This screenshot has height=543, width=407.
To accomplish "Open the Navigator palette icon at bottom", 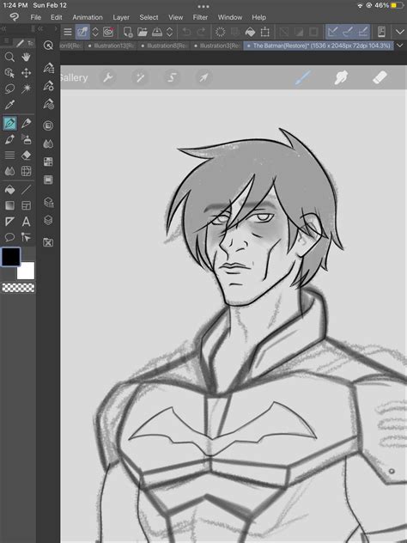I will coord(48,242).
